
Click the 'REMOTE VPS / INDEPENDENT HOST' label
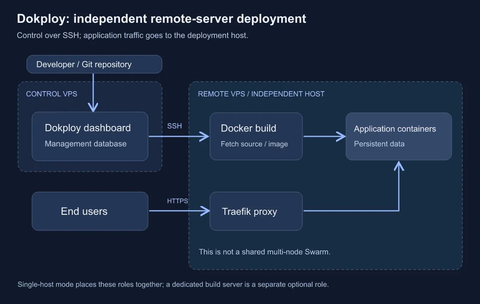(261, 94)
